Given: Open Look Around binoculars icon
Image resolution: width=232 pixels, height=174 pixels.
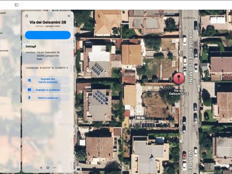Looking at the screenshot, I should coord(78,170).
